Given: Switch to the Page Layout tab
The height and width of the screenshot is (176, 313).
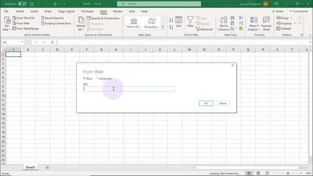Looking at the screenshot, I should click(x=67, y=11).
